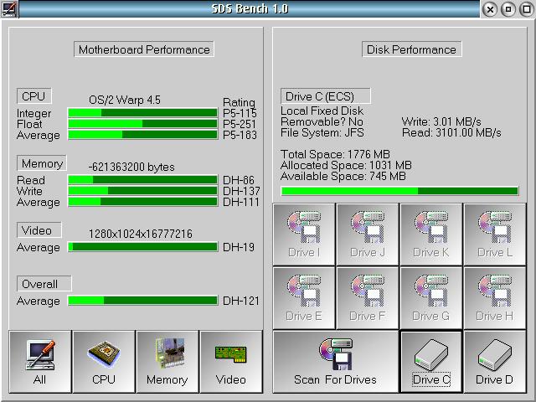This screenshot has width=536, height=402.
Task: Click Scan For Drives button
Action: point(335,361)
